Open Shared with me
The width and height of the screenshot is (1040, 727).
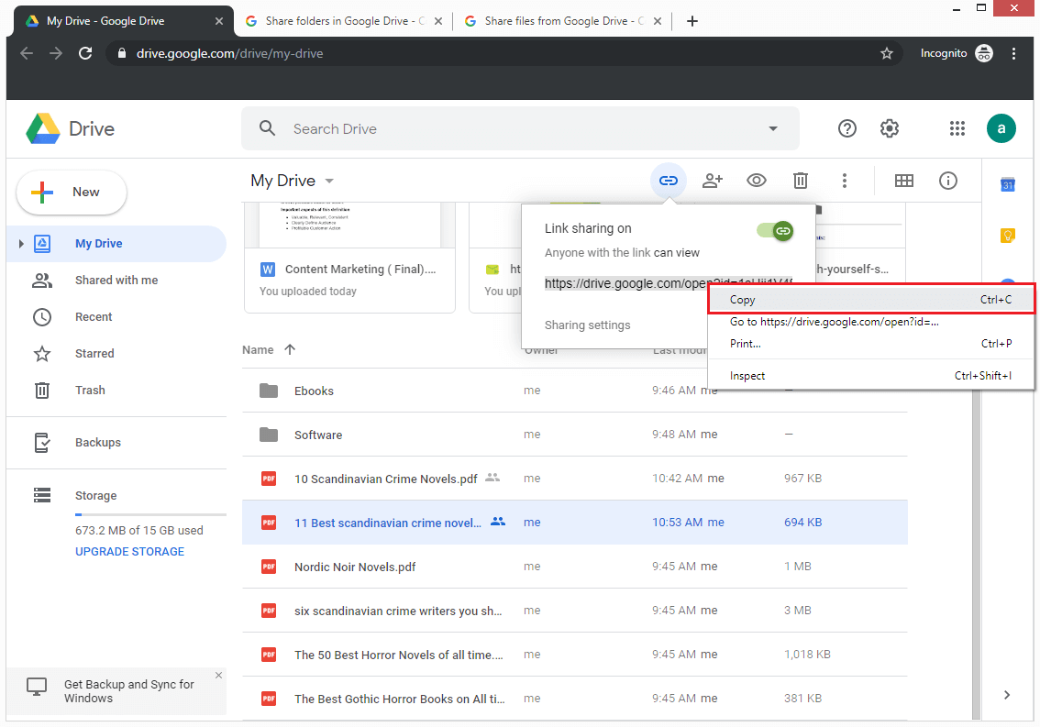pyautogui.click(x=116, y=280)
